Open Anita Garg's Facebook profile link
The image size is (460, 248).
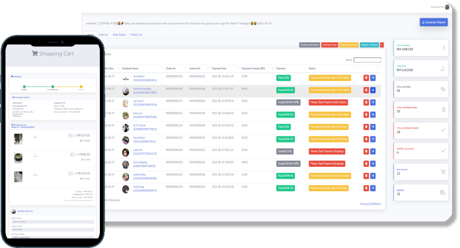145,189
